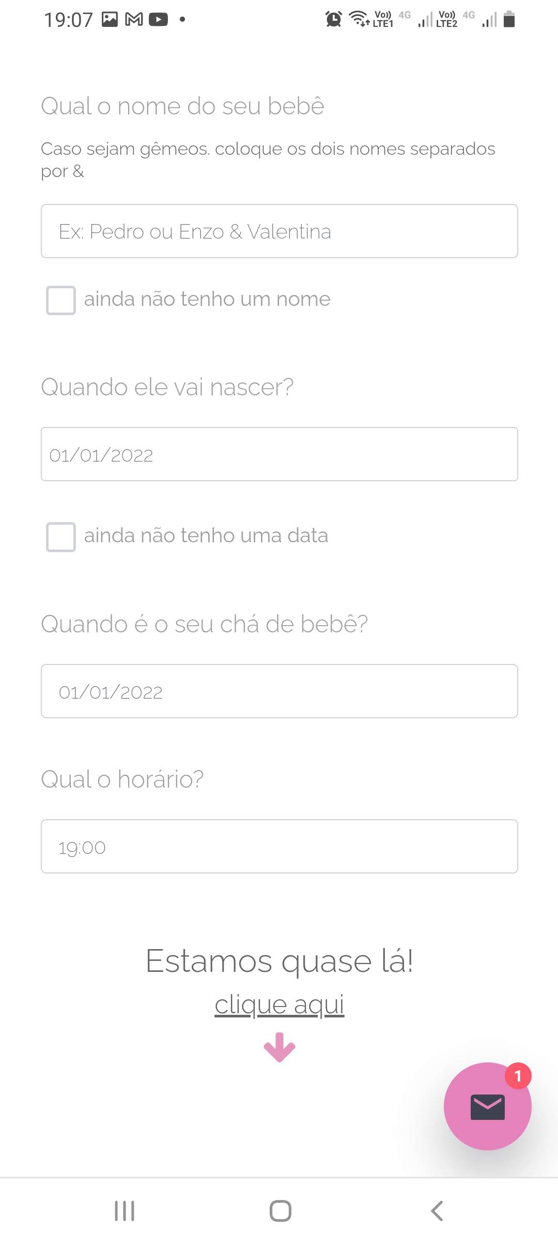The height and width of the screenshot is (1242, 558).
Task: Tap the pink down arrow icon
Action: tap(280, 1046)
